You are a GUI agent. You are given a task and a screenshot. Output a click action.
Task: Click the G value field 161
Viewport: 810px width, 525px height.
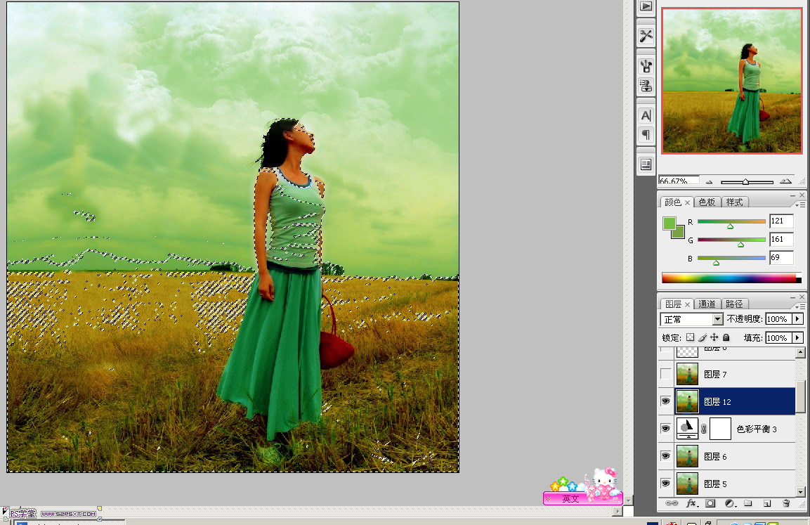click(x=781, y=239)
